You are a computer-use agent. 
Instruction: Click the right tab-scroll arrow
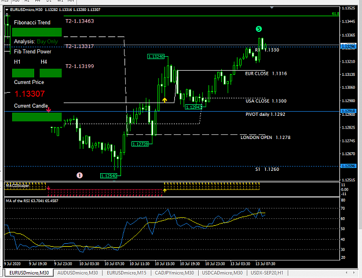[x=354, y=273]
